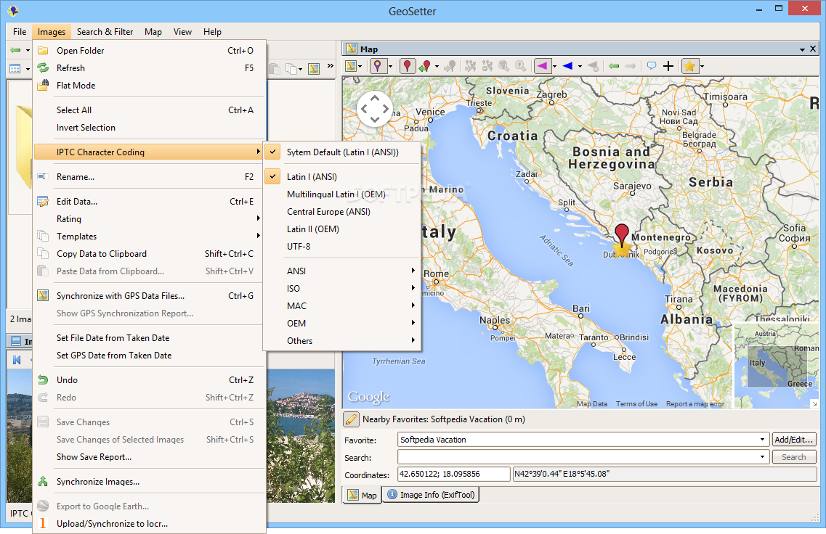Open the Favorite combo box dropdown
The width and height of the screenshot is (826, 534).
(762, 440)
